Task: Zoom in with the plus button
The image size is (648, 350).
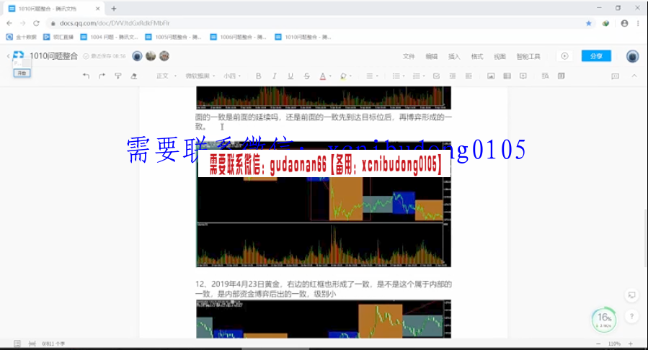Action: [x=630, y=344]
